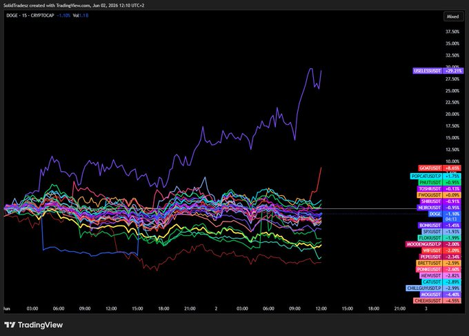This screenshot has height=336, width=469.
Task: Click the -1.10% change value in chart header
Action: 63,16
